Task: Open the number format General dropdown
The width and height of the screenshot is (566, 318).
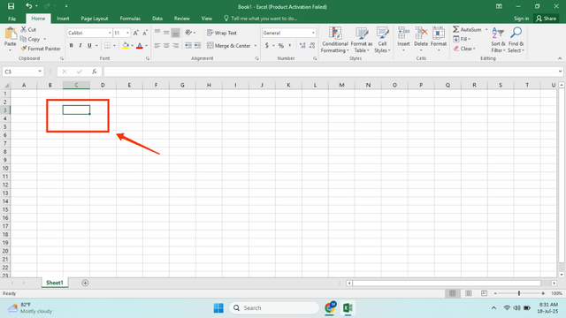Action: (x=313, y=33)
